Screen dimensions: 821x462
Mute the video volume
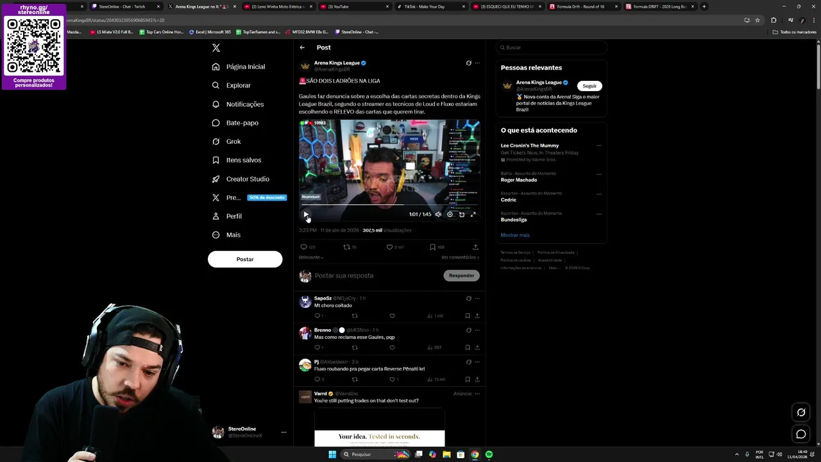click(x=438, y=214)
